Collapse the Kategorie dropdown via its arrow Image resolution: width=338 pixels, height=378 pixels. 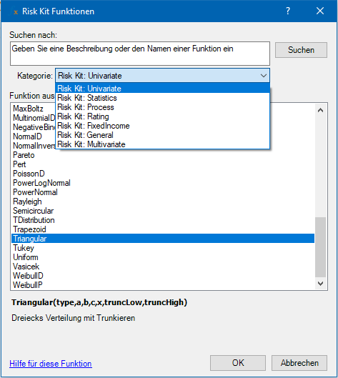click(264, 76)
